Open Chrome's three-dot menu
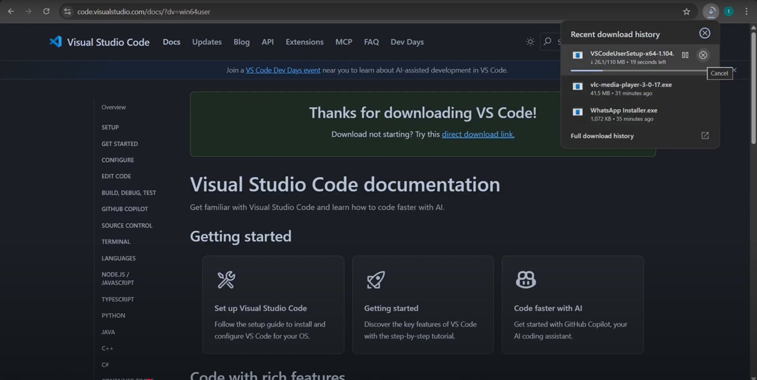 coord(746,11)
